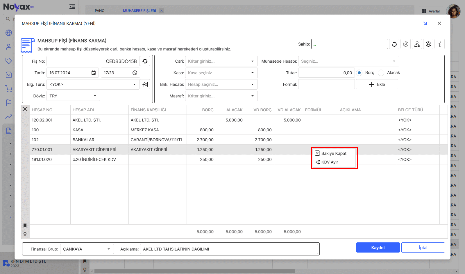The image size is (465, 274).
Task: Close the MUHASEBE FİŞLERİ tab with its x
Action: [x=162, y=11]
